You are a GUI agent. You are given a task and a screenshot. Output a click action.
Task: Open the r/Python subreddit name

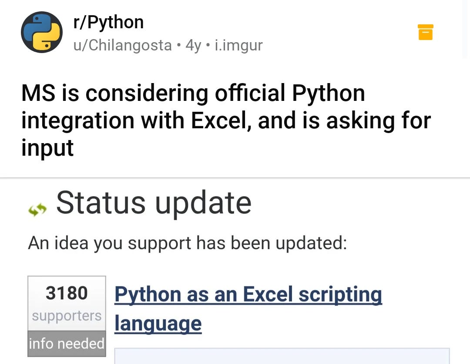(109, 22)
